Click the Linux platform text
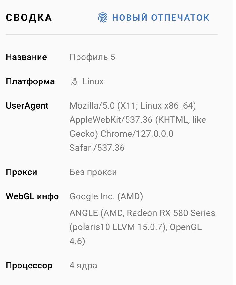This screenshot has height=285, width=236. coord(93,81)
